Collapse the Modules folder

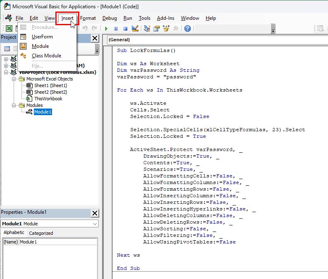click(14, 105)
